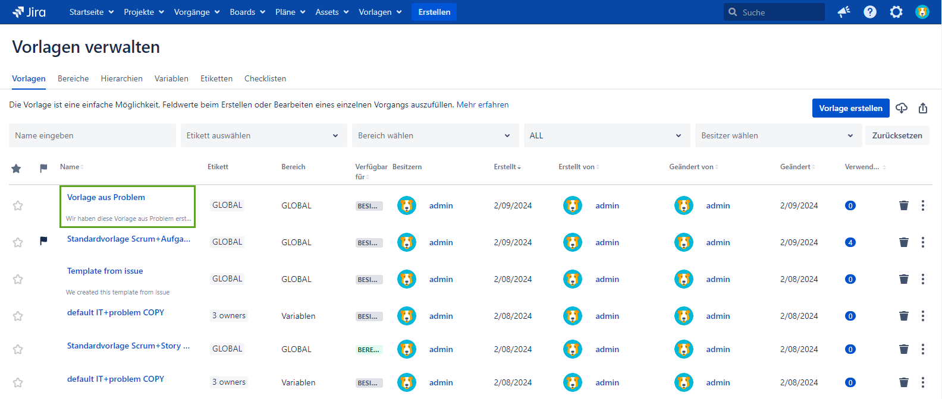The image size is (942, 399).
Task: Click the Zurücksetzen reset button
Action: pyautogui.click(x=897, y=135)
